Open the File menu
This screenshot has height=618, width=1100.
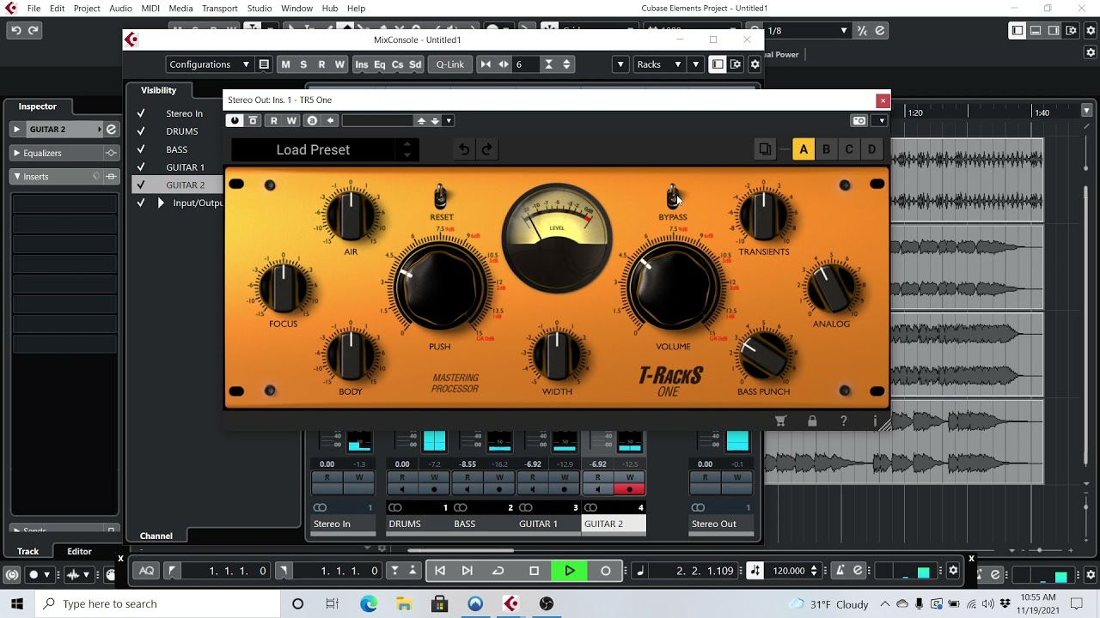point(34,9)
